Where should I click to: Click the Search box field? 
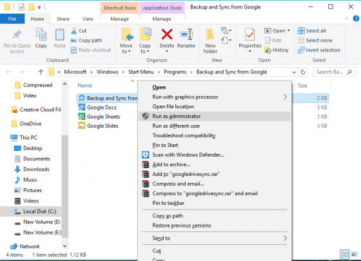click(x=334, y=72)
